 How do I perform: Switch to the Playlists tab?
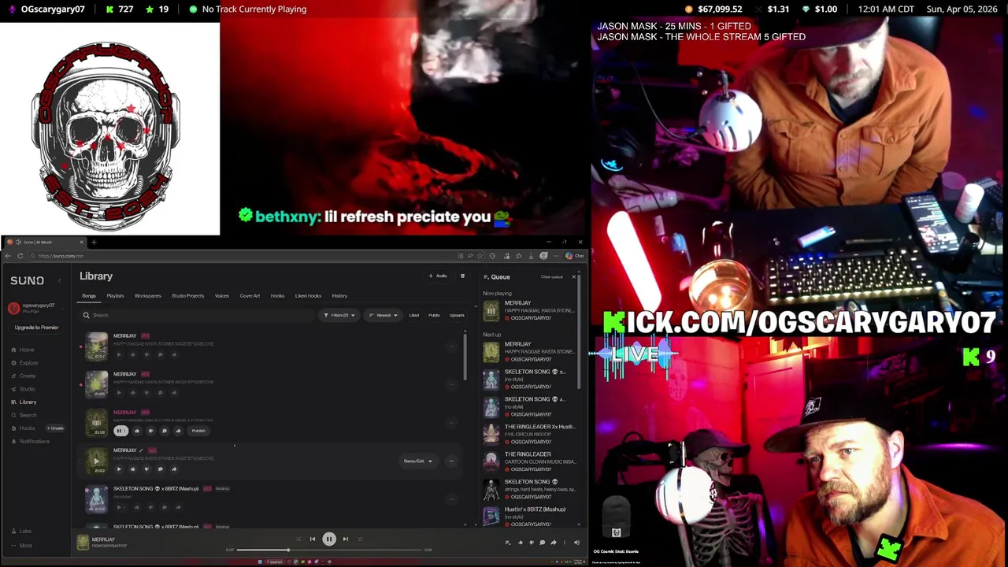tap(115, 296)
